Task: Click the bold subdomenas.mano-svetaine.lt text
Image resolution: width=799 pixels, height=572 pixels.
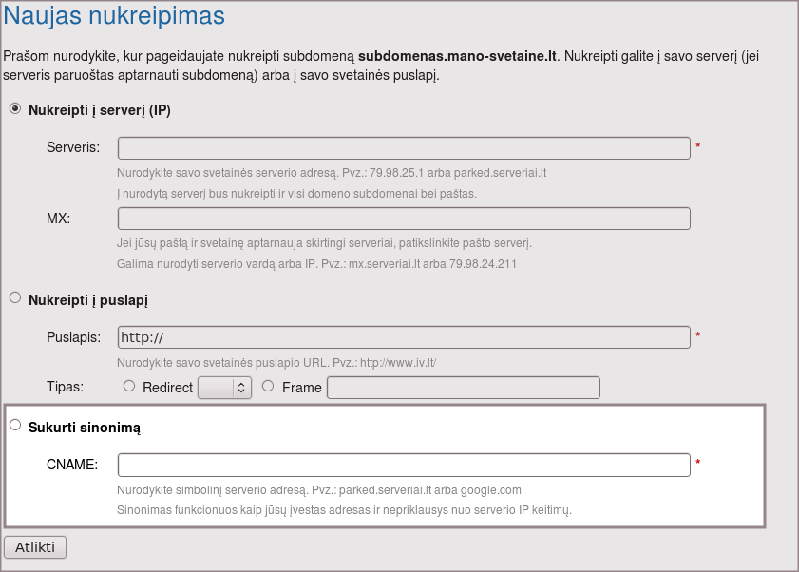Action: [x=458, y=57]
